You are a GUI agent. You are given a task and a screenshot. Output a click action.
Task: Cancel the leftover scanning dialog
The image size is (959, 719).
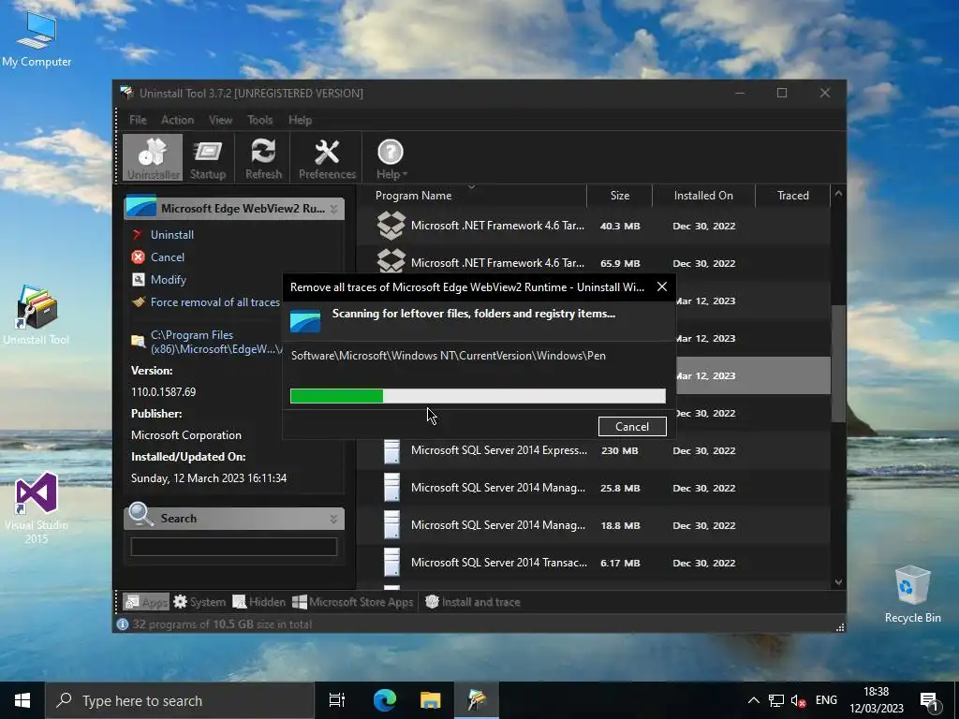tap(632, 427)
